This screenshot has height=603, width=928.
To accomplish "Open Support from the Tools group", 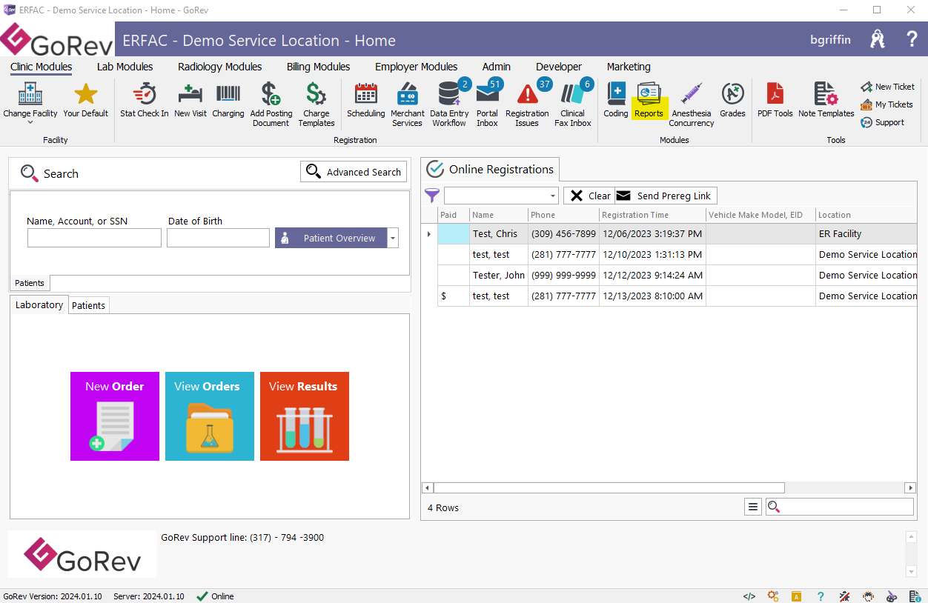I will point(882,122).
